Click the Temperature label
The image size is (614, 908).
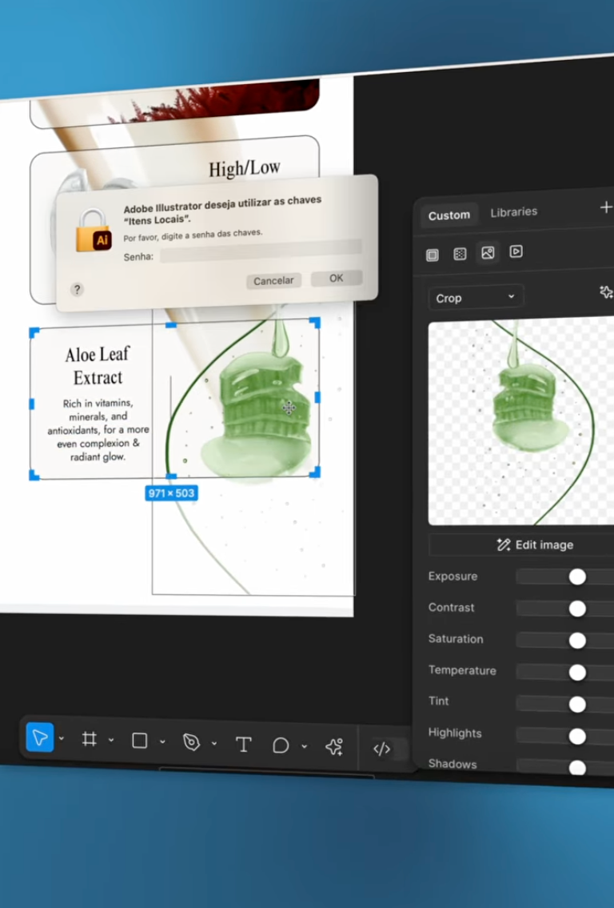tap(462, 670)
